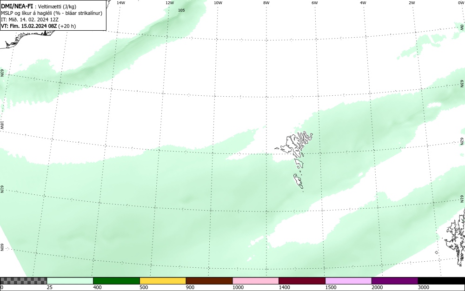Click the 18W label on left edge
Image resolution: width=465 pixels, height=291 pixels.
pos(2,125)
